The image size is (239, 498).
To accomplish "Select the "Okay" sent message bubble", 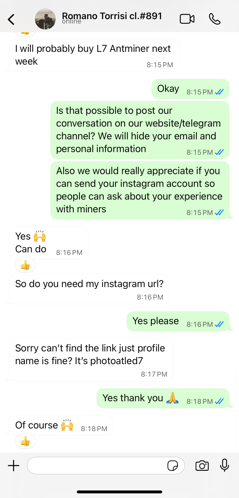I will [x=190, y=89].
